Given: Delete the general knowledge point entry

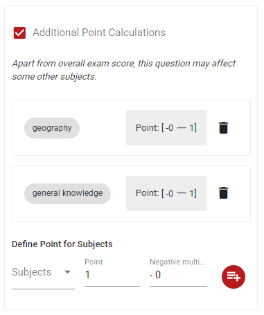Looking at the screenshot, I should (223, 193).
